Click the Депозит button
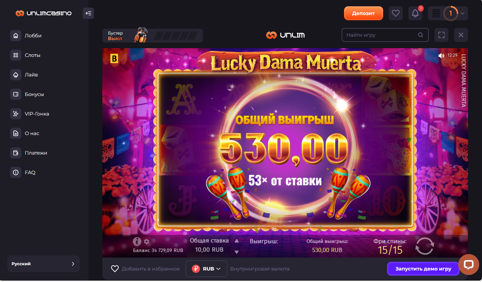Viewport: 482px width, 282px height. click(364, 13)
